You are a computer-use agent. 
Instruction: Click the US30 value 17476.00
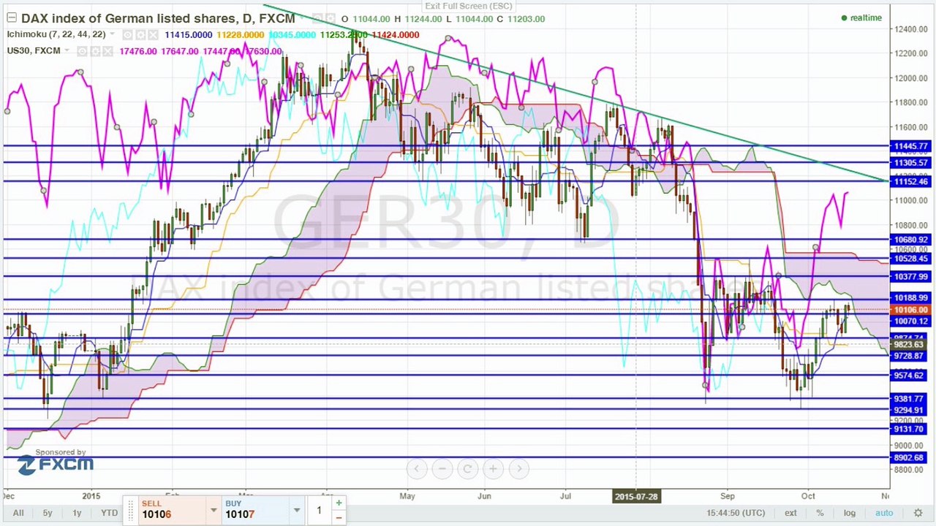(138, 51)
